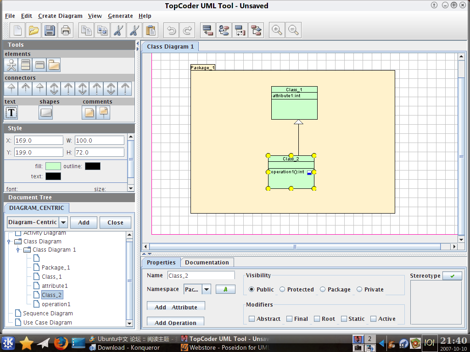Open the Diagram-Centric view dropdown
470x352 pixels.
[63, 222]
